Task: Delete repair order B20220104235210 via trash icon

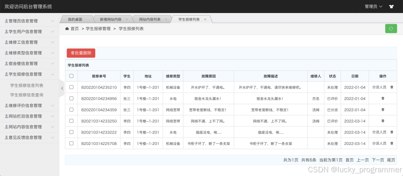Action: pos(392,87)
